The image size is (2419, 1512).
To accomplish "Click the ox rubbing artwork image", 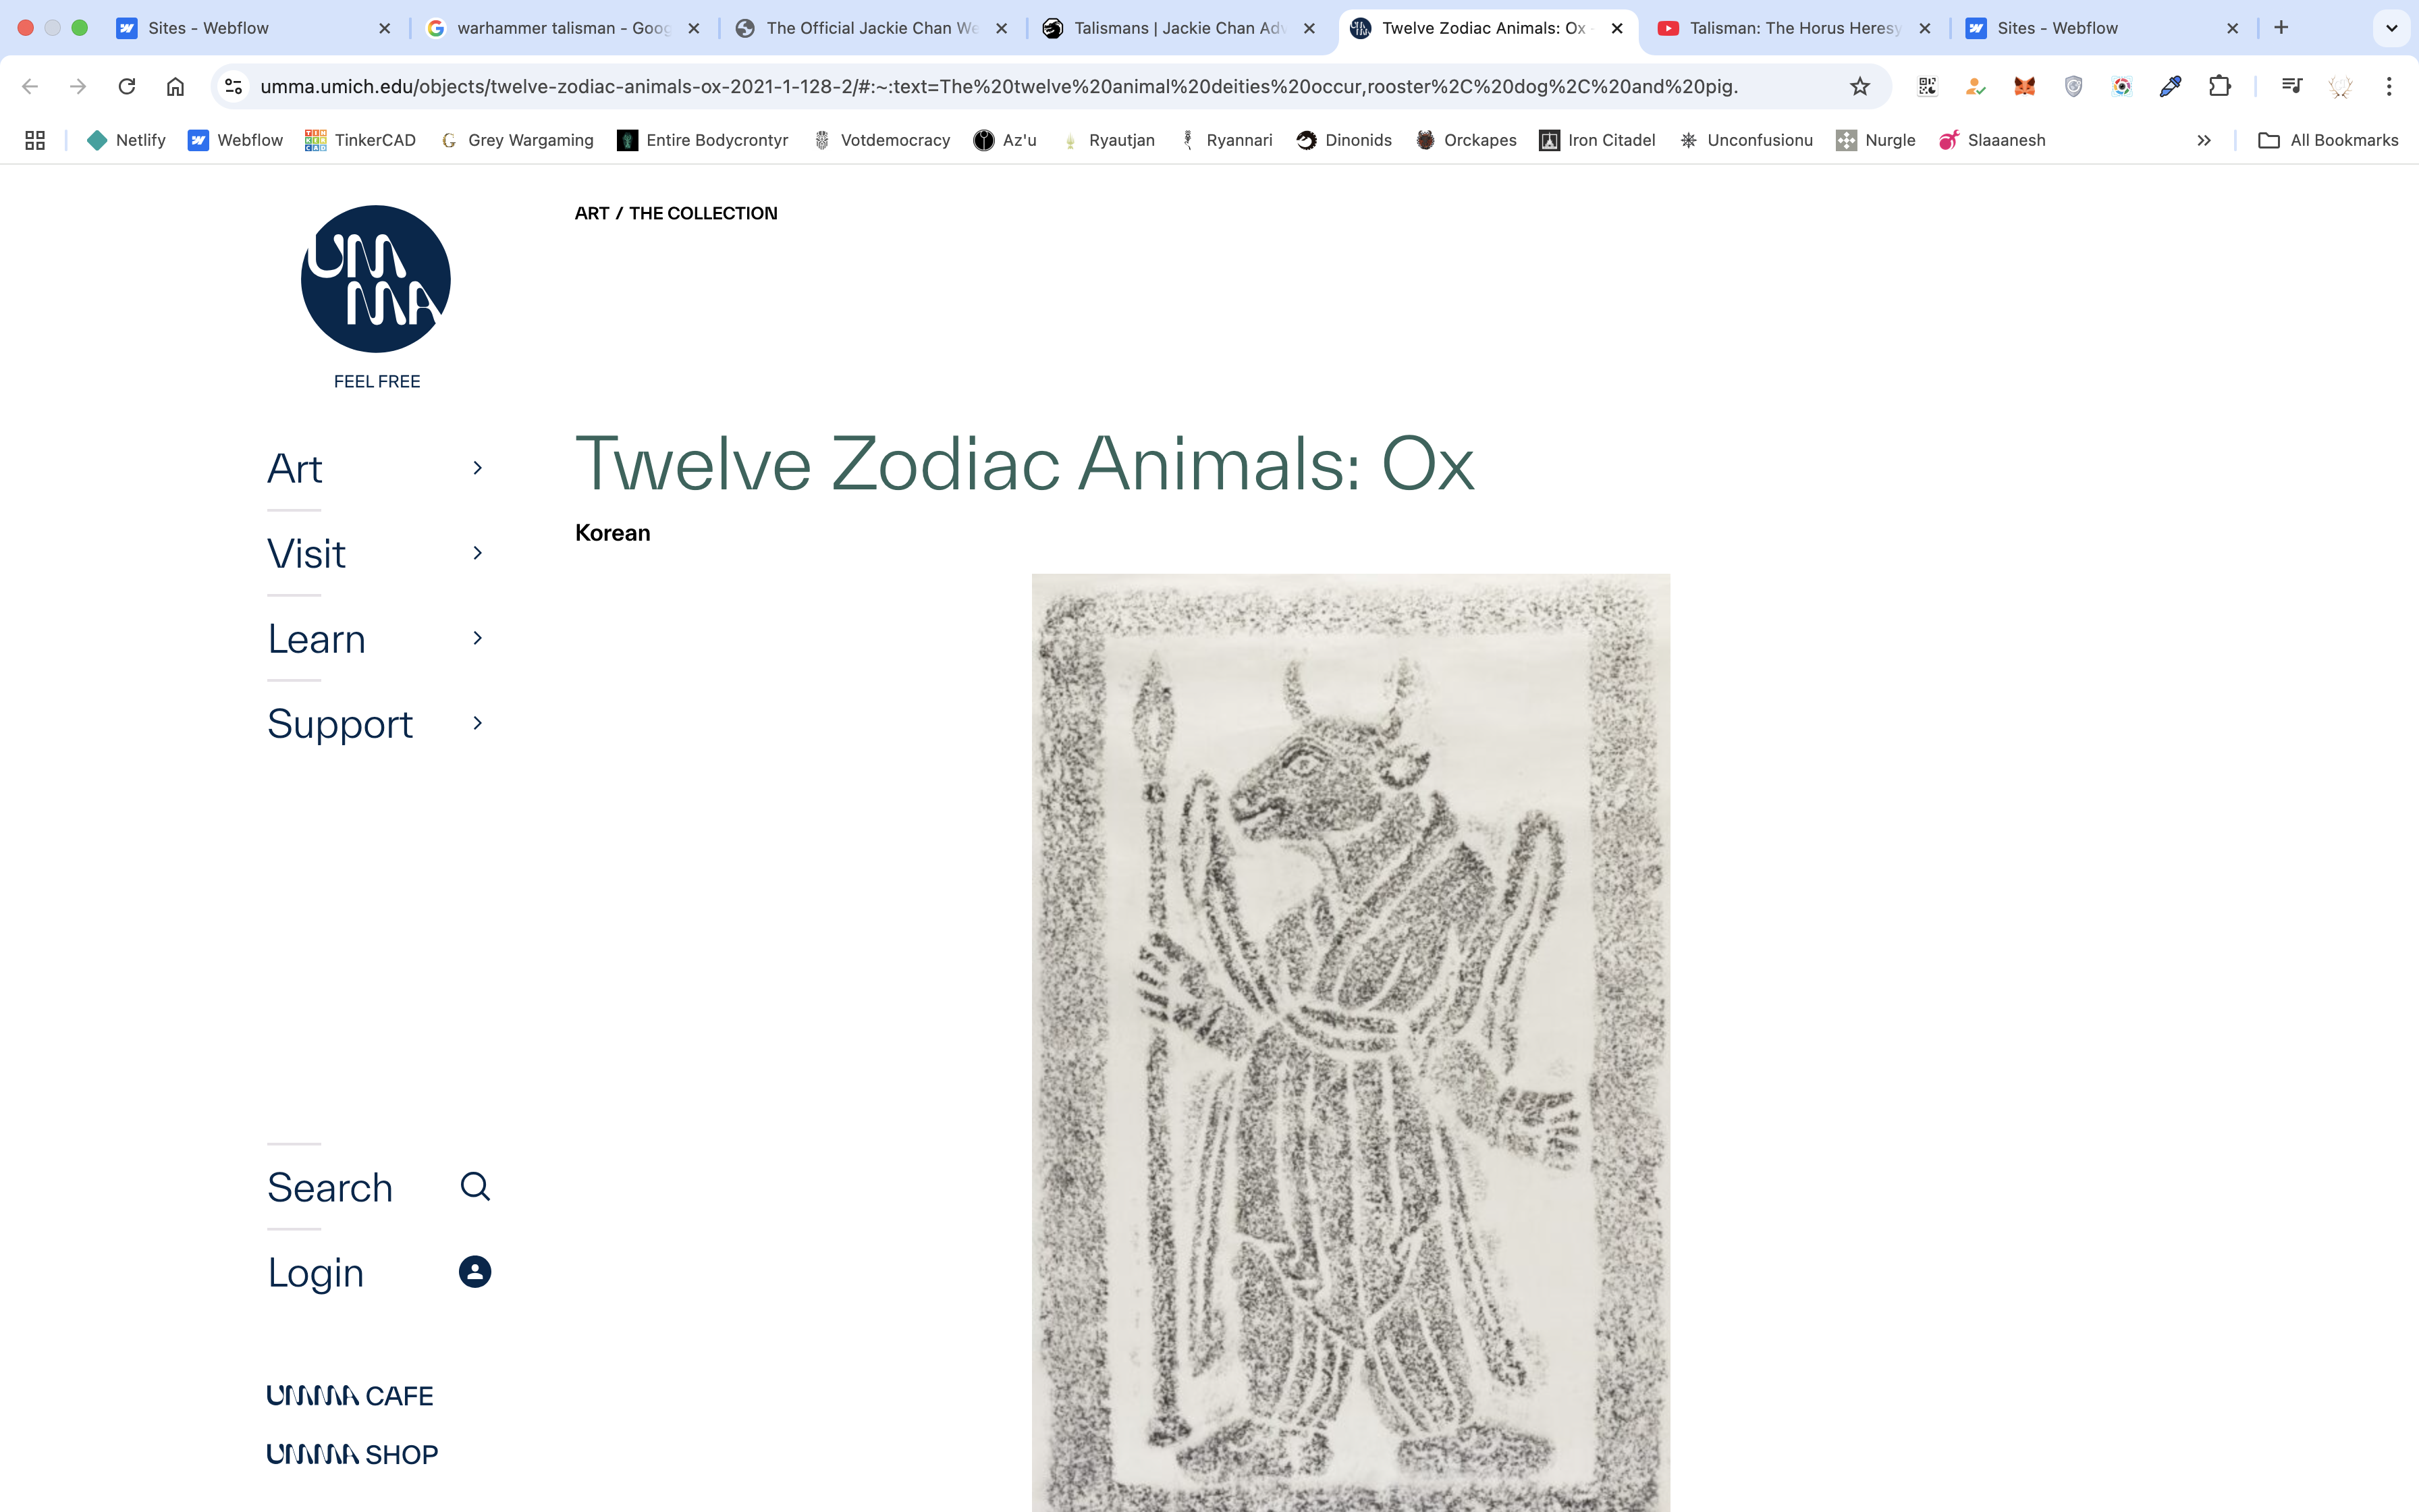I will [x=1351, y=1042].
